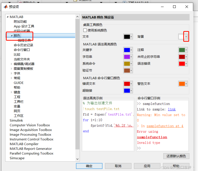198x171 pixels.
Task: Collapse the 颜色 tree node arrow
Action: coord(12,36)
